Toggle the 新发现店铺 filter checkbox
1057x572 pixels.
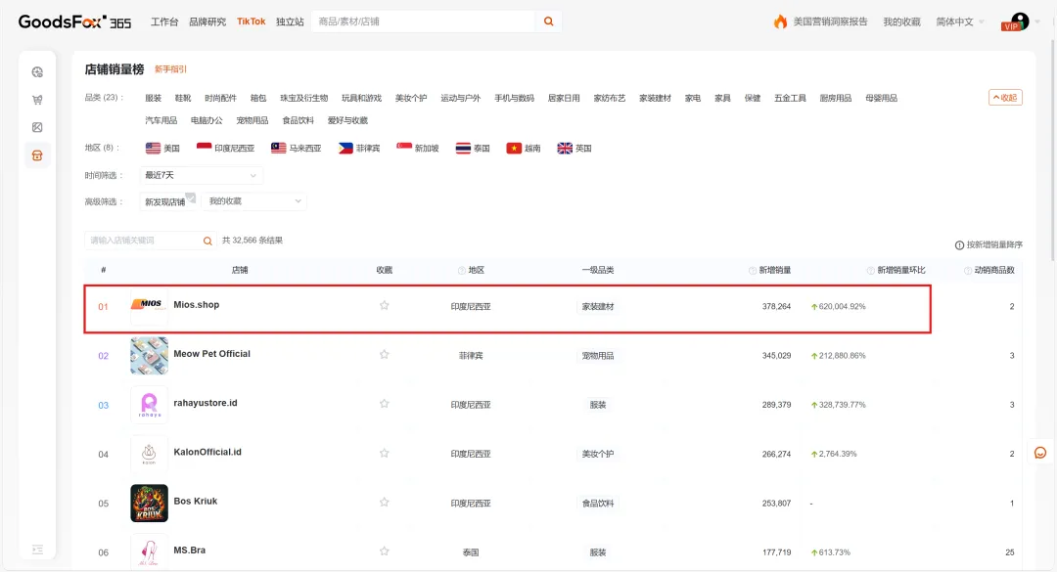click(x=168, y=201)
